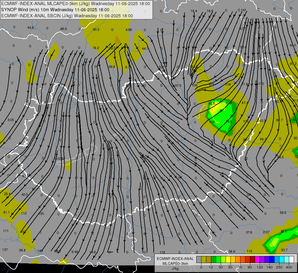Click the map value 88.3
Screen dimensions: 298x273
[263, 139]
